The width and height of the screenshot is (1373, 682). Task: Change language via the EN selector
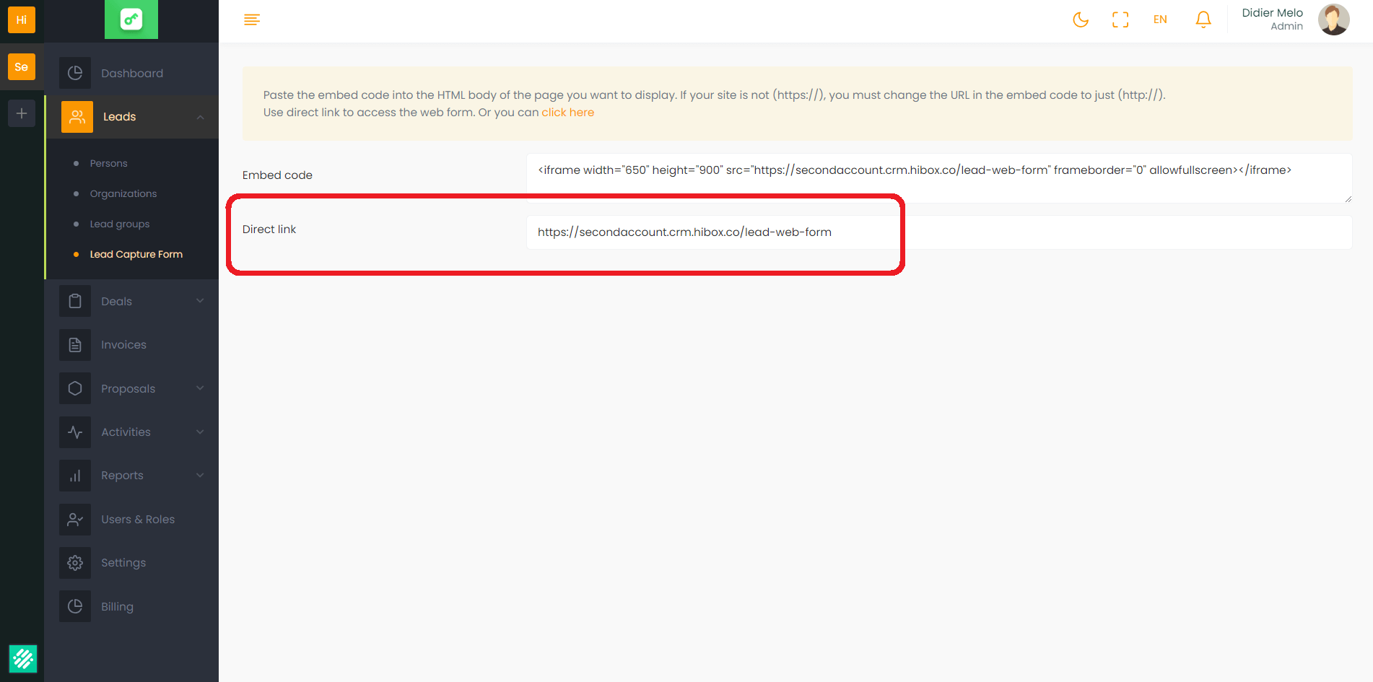tap(1159, 19)
